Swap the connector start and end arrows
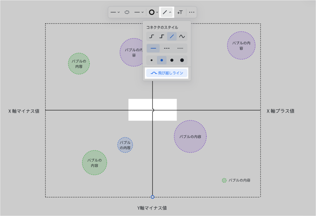 pos(127,12)
